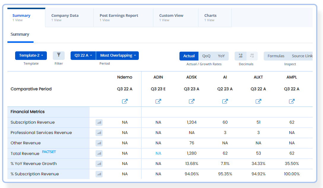Click AMPL value 100.00%

pos(292,174)
